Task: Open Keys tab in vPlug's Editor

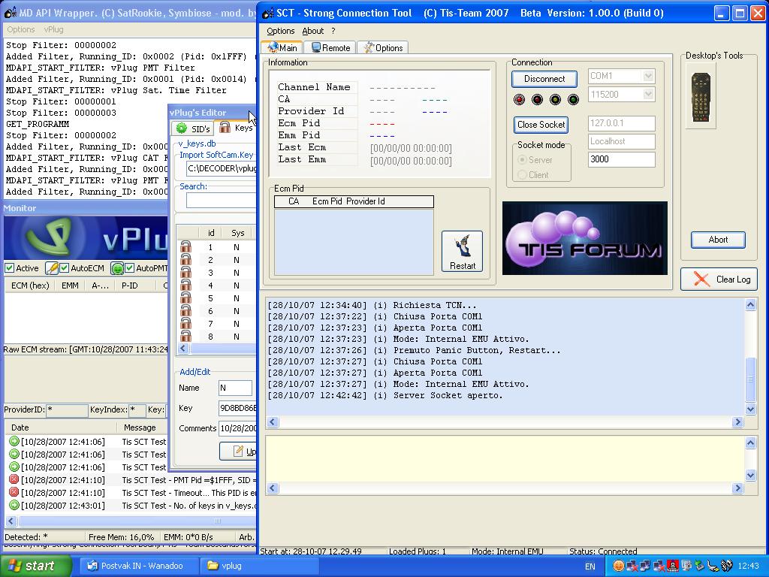Action: tap(237, 128)
